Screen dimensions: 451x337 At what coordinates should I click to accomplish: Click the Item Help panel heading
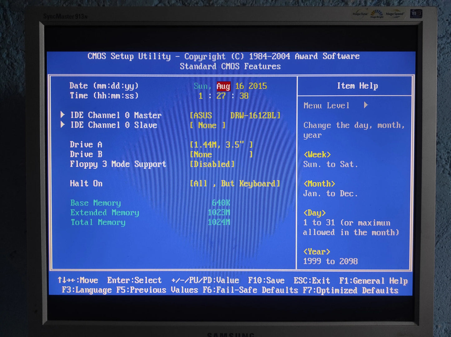357,86
